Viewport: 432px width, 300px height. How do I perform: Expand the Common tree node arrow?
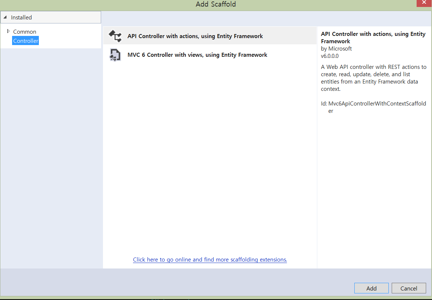pos(8,31)
